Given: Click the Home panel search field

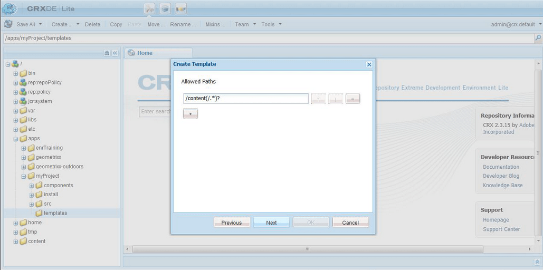Looking at the screenshot, I should (155, 111).
